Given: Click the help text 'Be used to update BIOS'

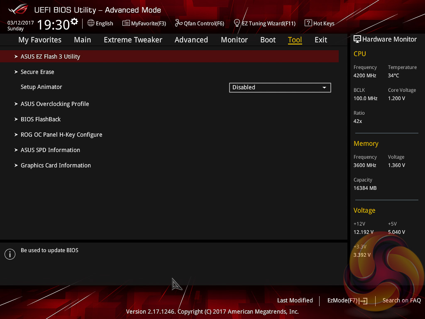Looking at the screenshot, I should [x=50, y=250].
